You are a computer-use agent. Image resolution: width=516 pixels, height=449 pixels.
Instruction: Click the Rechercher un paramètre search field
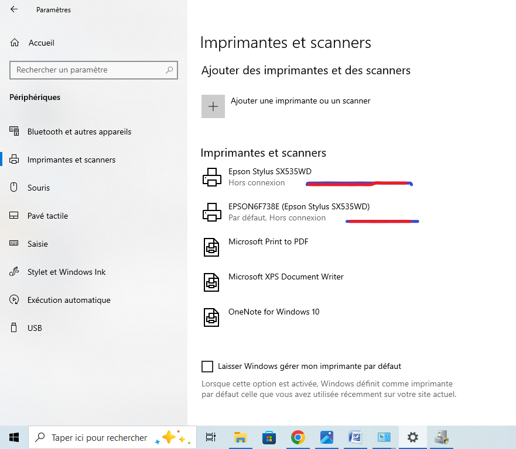pos(94,70)
